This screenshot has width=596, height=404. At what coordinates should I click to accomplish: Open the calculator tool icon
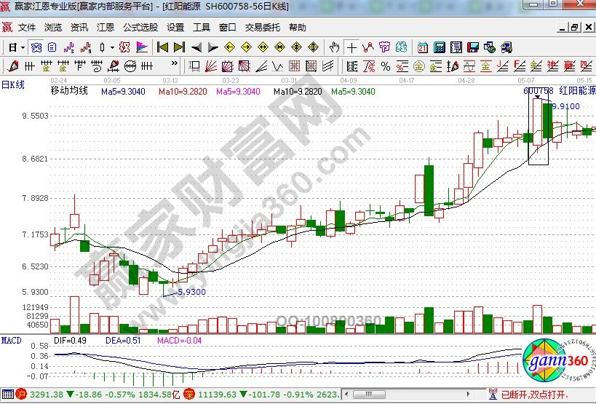pos(439,47)
